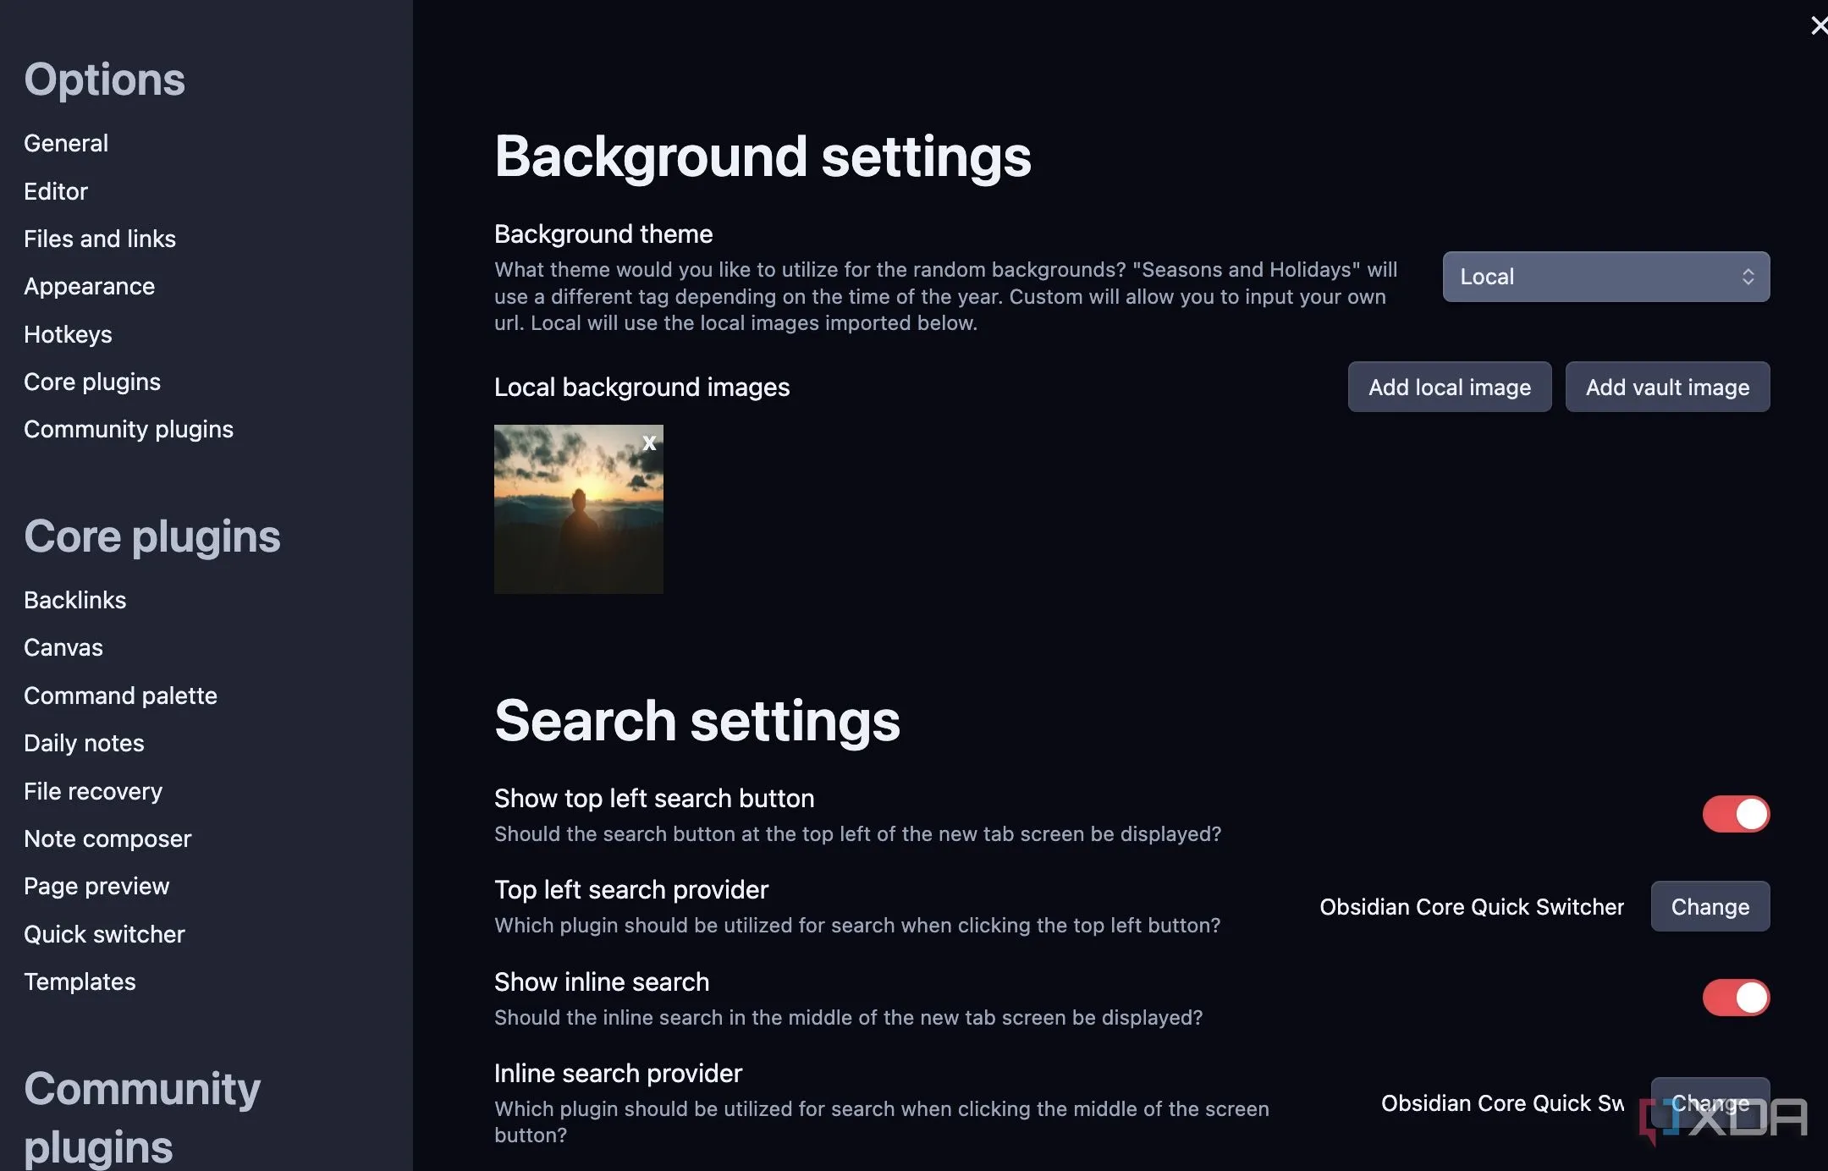Open Hotkeys settings page

point(68,334)
